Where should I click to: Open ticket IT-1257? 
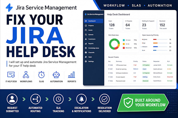click(x=110, y=69)
